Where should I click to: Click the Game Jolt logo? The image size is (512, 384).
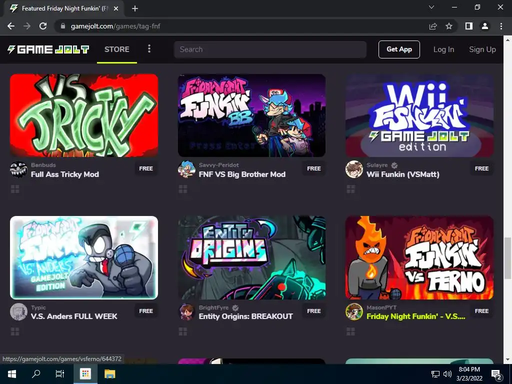pos(48,49)
